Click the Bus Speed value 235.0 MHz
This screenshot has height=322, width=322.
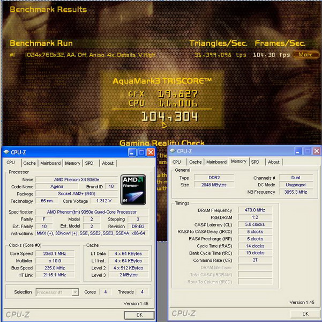click(x=55, y=268)
